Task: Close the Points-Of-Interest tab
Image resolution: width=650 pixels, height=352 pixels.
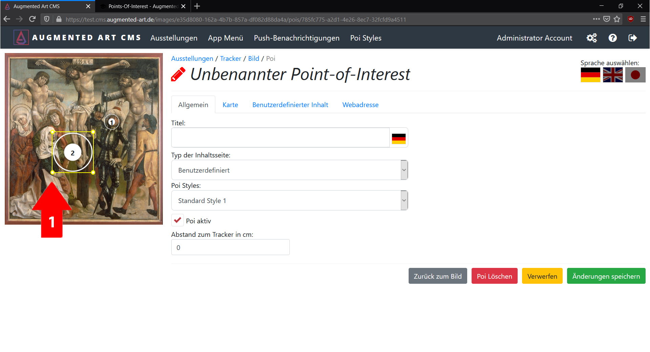Action: pos(183,6)
